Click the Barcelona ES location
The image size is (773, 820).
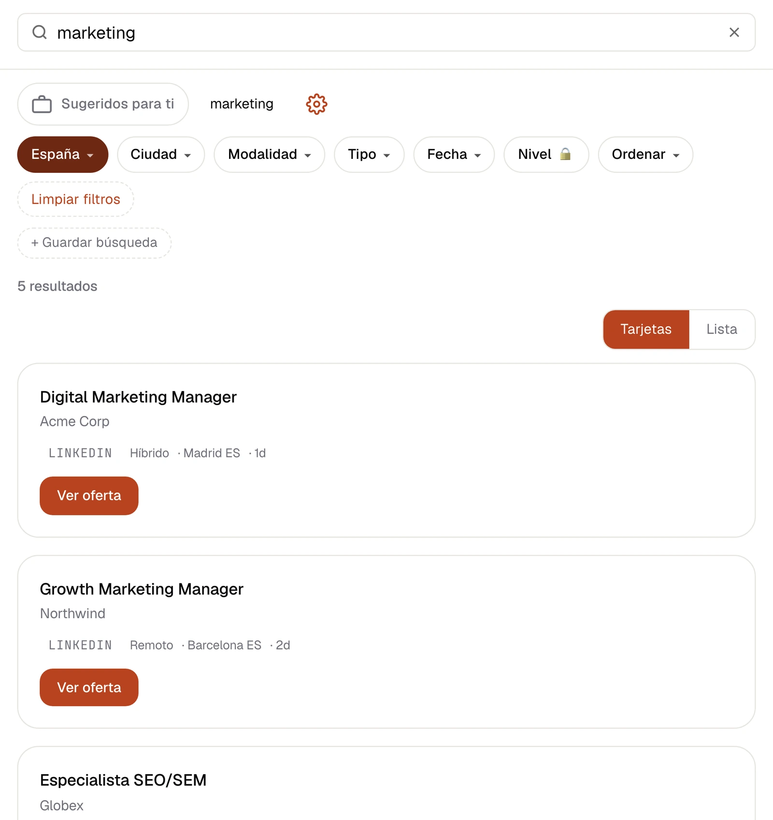pyautogui.click(x=224, y=645)
